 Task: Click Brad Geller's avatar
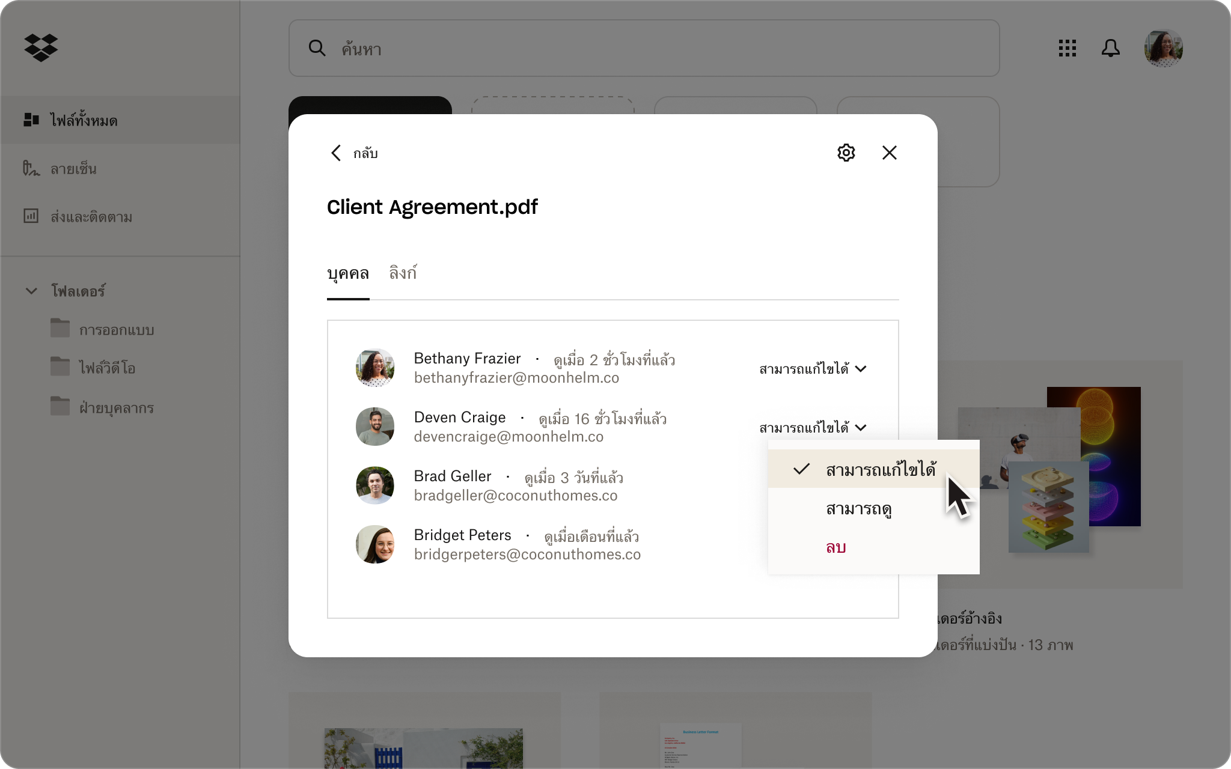[x=375, y=485]
